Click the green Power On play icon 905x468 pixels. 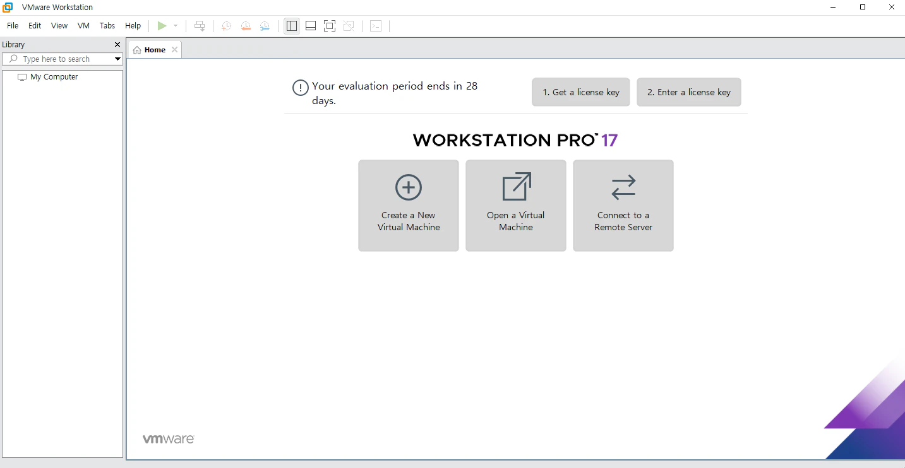coord(162,26)
